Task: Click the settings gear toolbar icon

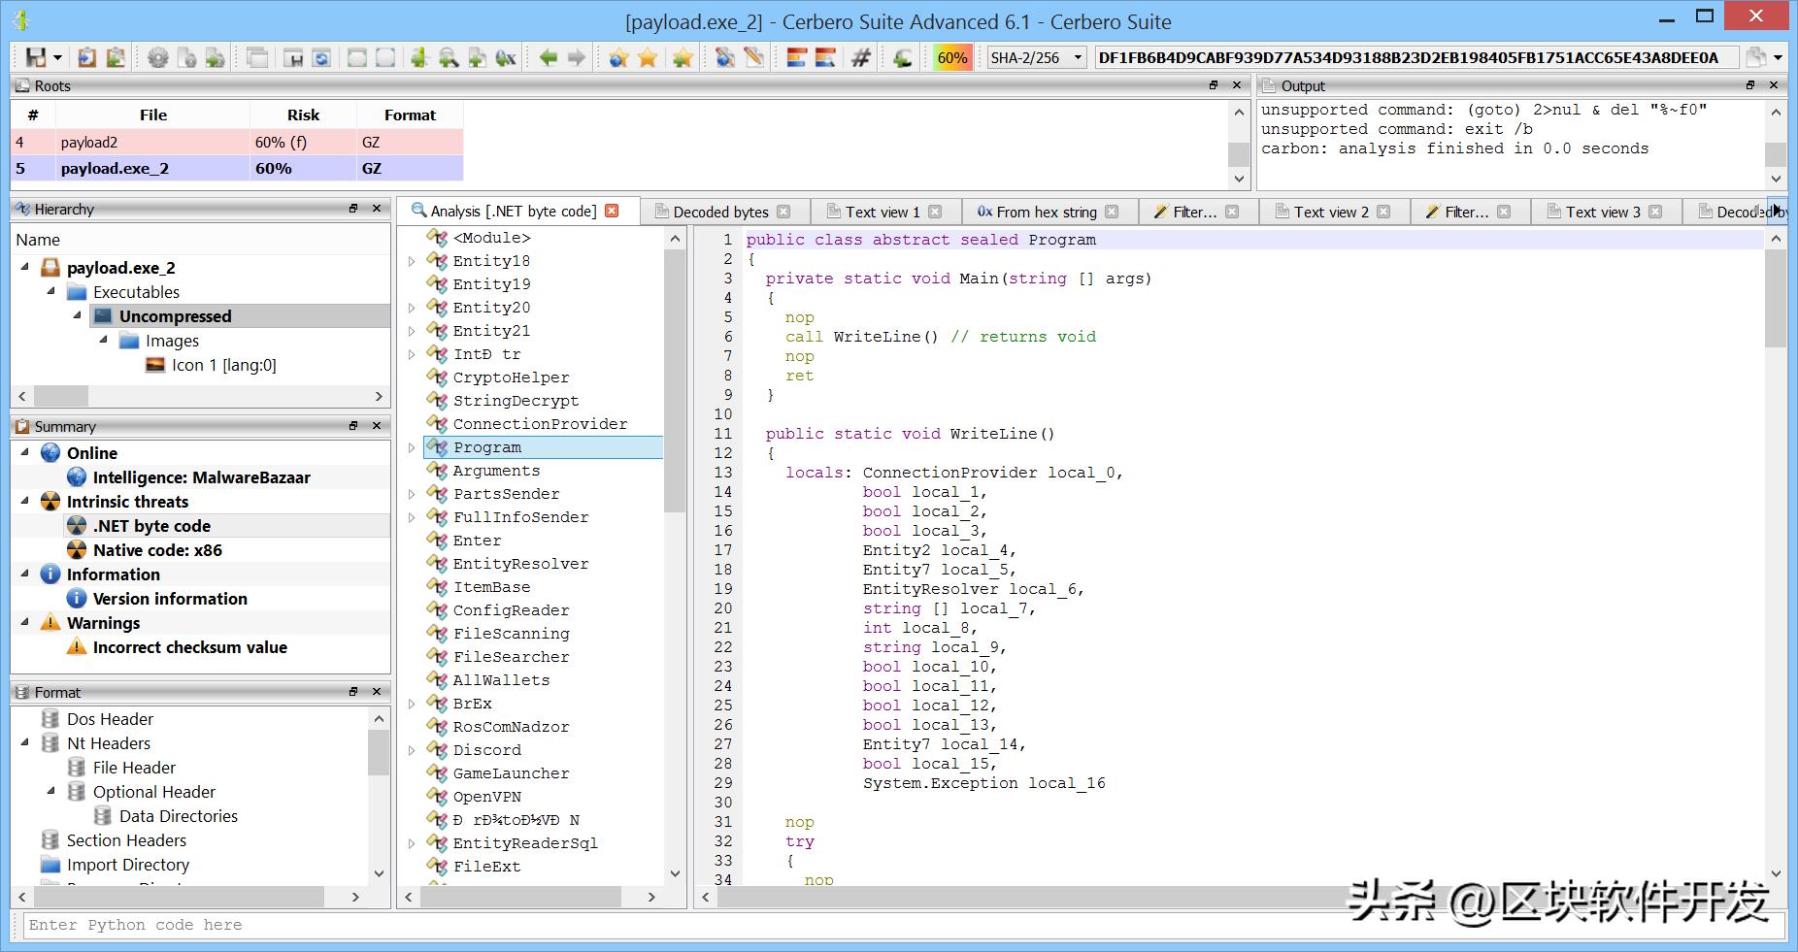Action: [x=157, y=57]
